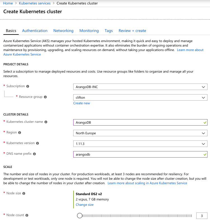Screen dimensions: 210x224
Task: Open the Subscription dropdown showing ArangoDB-INC
Action: [140, 87]
